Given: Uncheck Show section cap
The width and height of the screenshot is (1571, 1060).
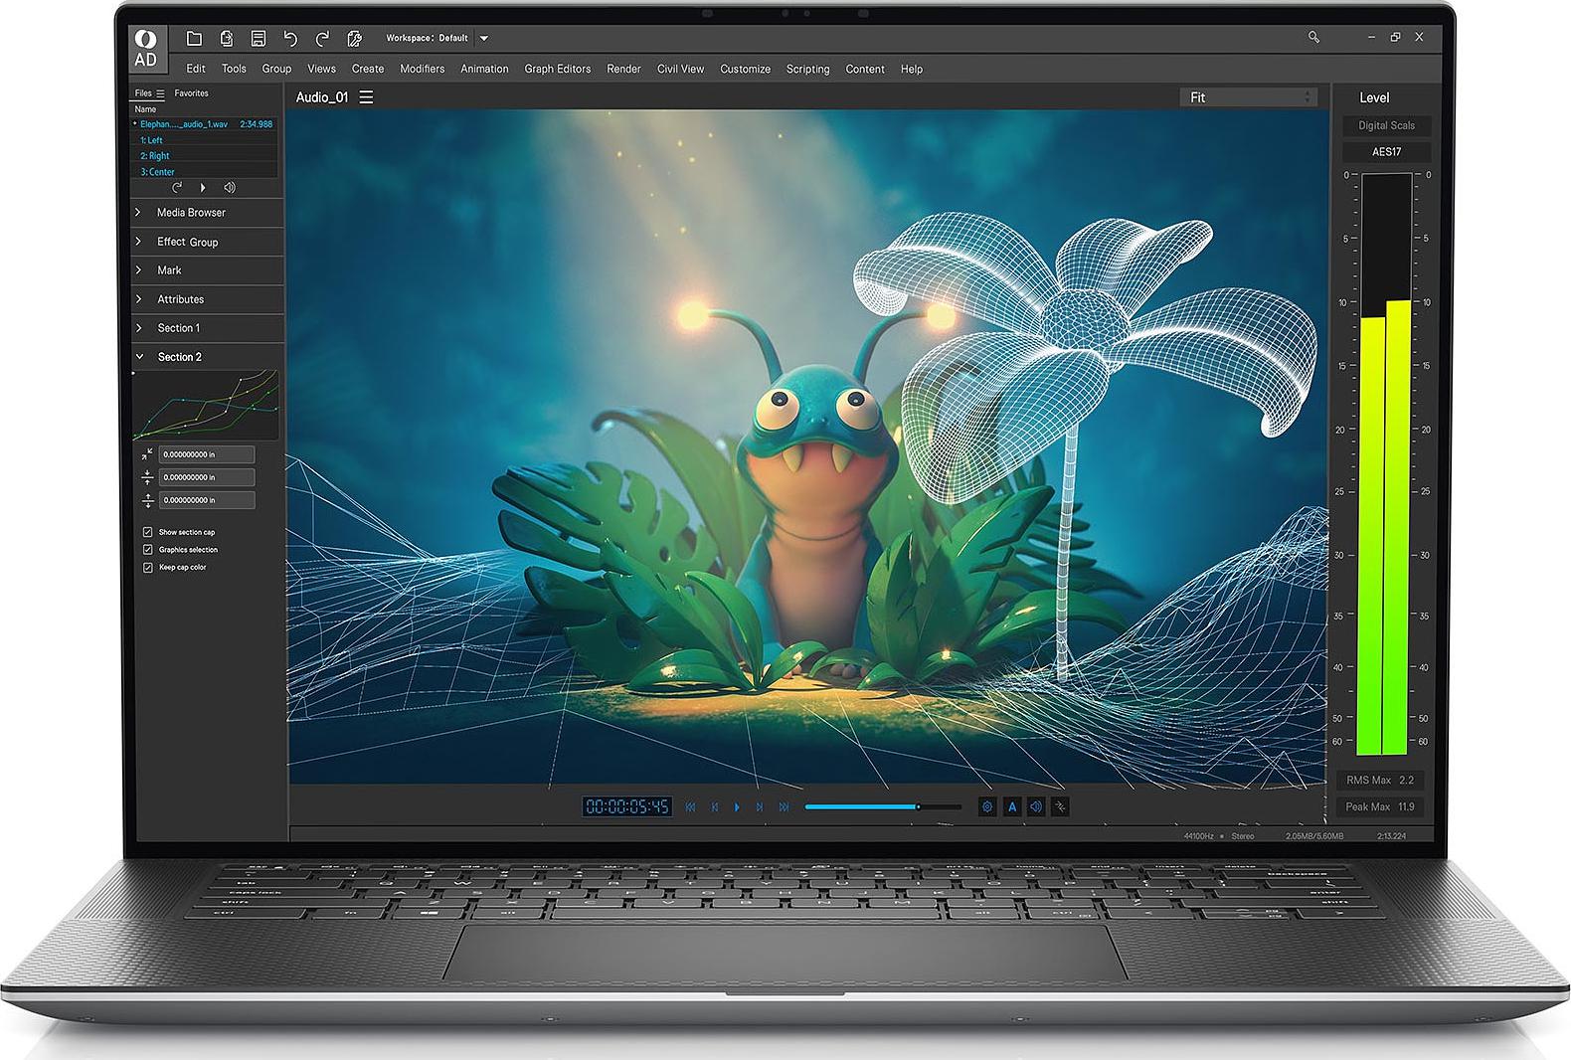Looking at the screenshot, I should coord(148,532).
